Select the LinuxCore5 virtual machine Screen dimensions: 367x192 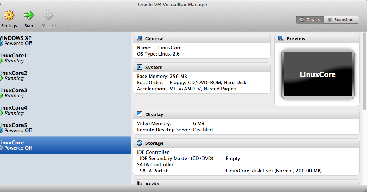tap(65, 128)
